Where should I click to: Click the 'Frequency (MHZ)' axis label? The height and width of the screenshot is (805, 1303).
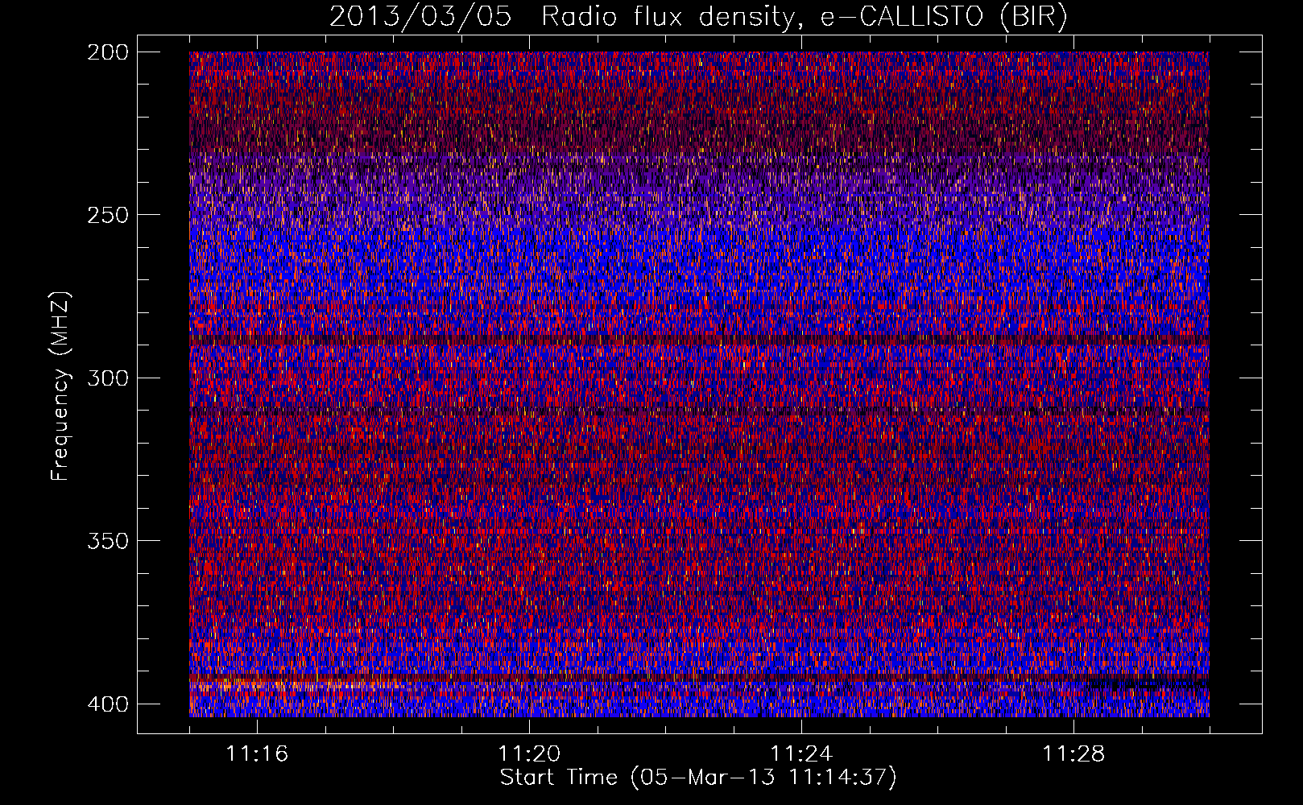(60, 386)
